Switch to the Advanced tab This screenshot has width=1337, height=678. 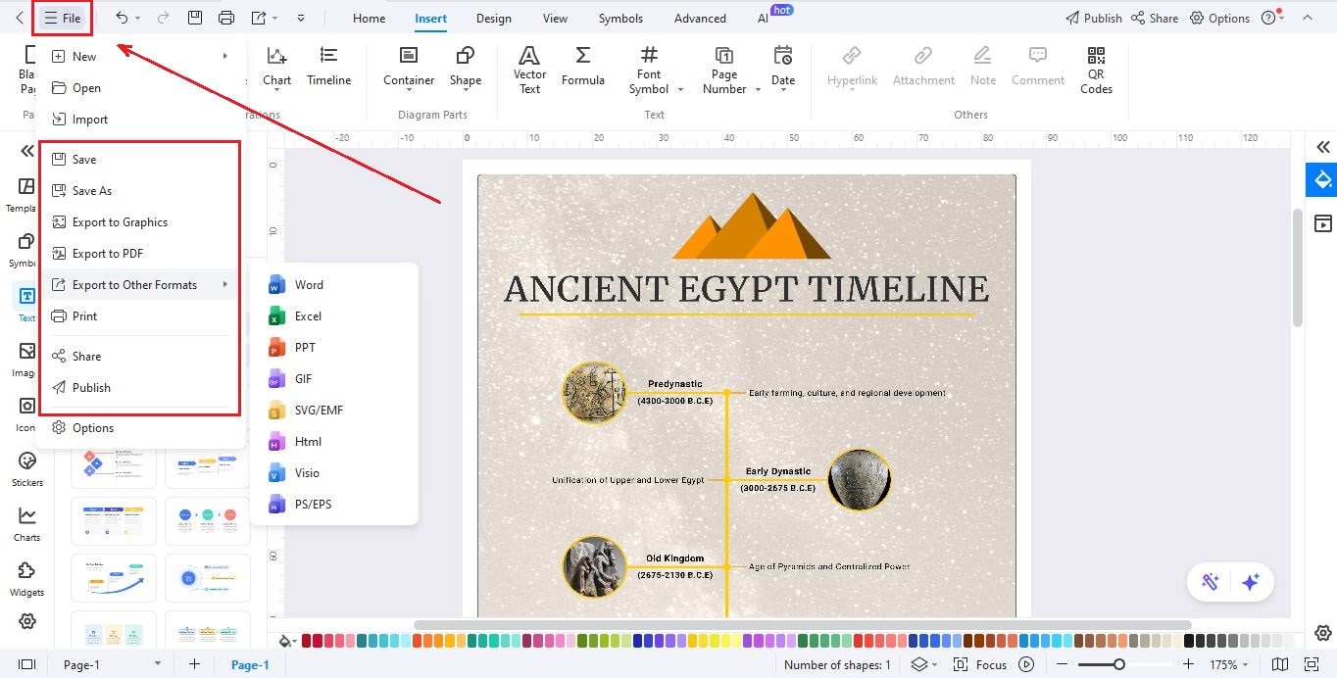pyautogui.click(x=700, y=18)
